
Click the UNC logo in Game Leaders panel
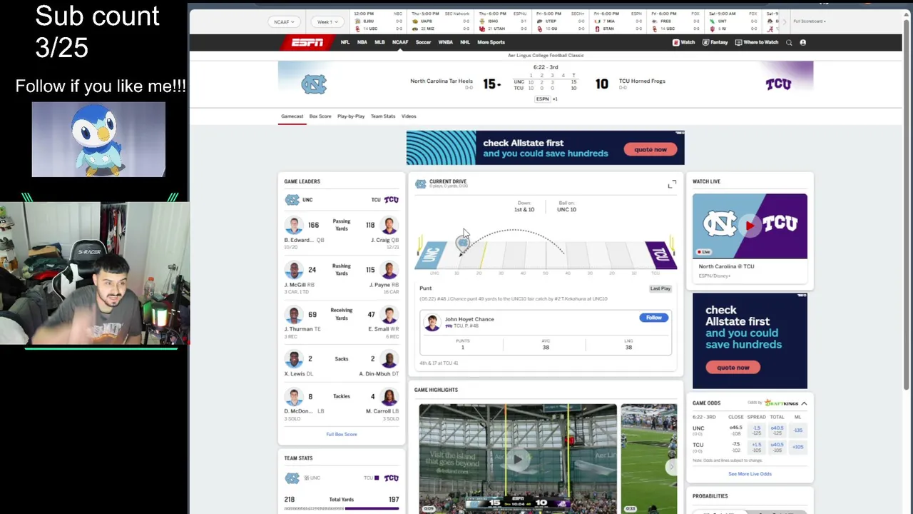[292, 200]
